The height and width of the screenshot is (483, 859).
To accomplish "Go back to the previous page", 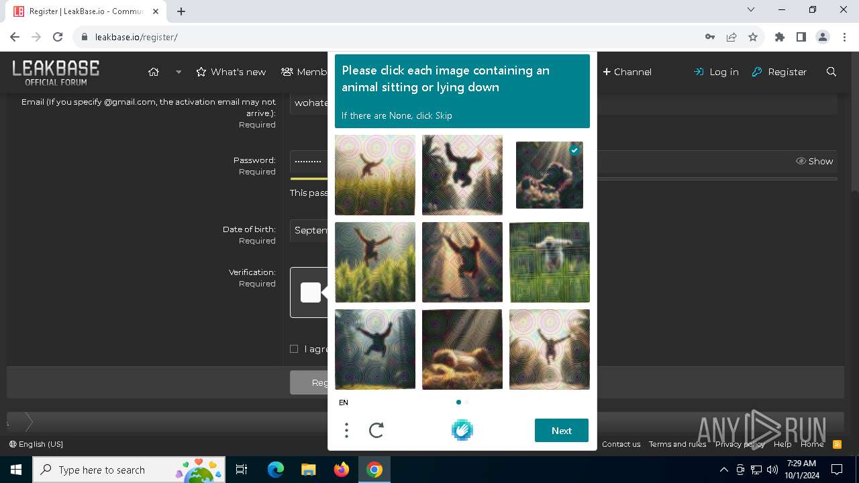I will coord(15,37).
